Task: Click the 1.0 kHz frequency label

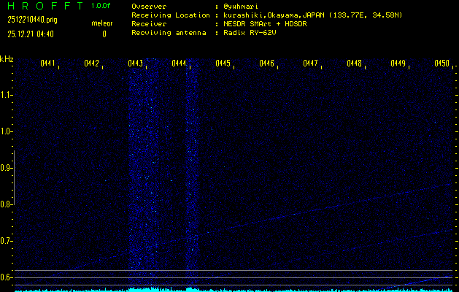Action: 7,131
